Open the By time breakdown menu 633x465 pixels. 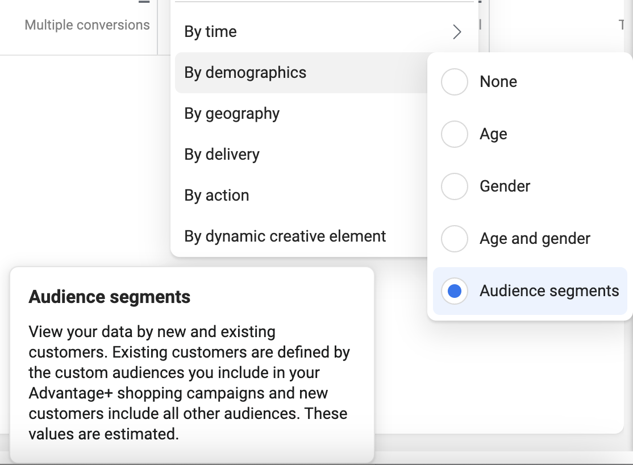[x=324, y=32]
